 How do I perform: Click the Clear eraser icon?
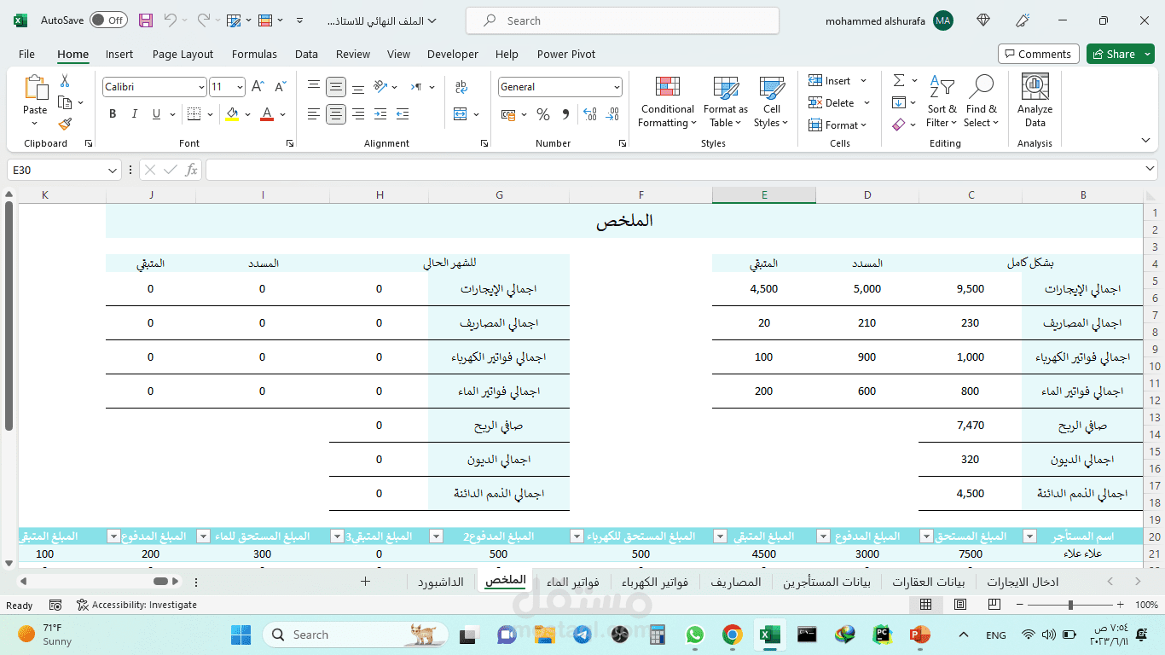(x=899, y=125)
